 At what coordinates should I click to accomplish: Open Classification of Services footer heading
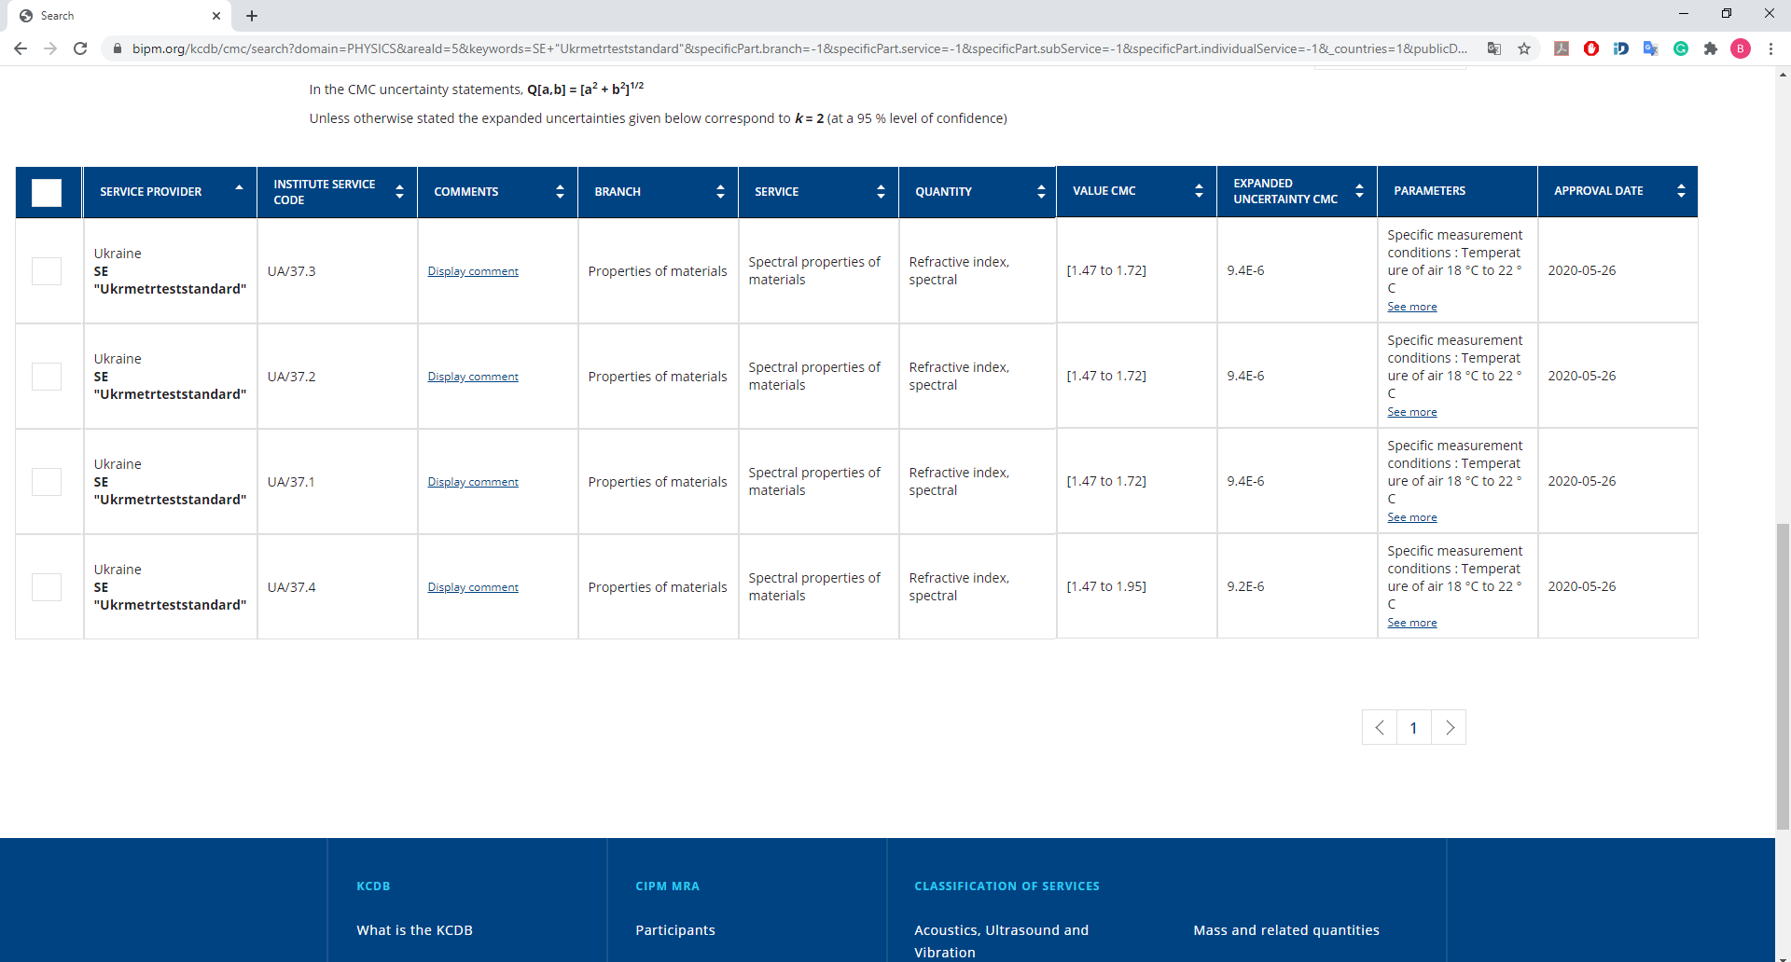coord(1007,886)
